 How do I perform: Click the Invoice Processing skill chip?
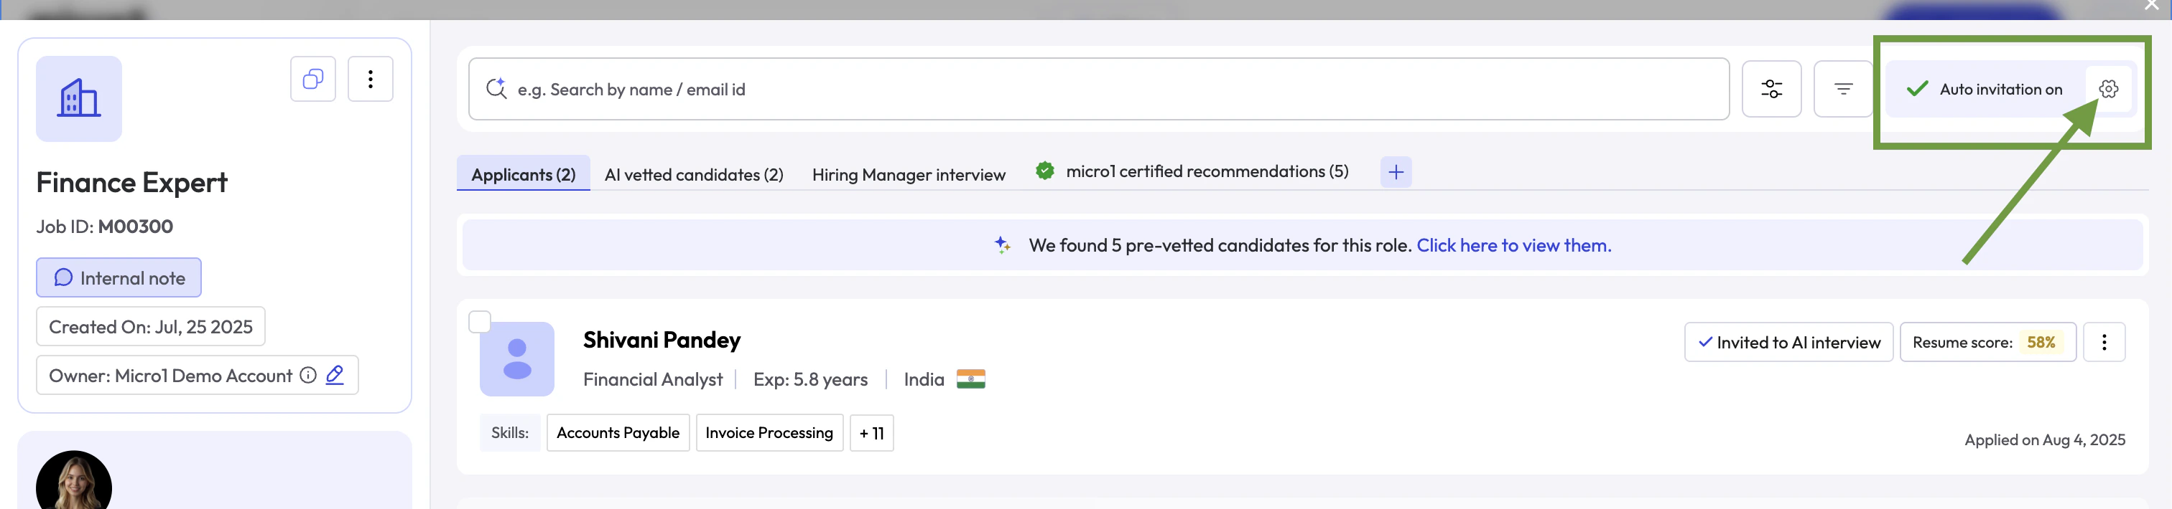coord(769,433)
